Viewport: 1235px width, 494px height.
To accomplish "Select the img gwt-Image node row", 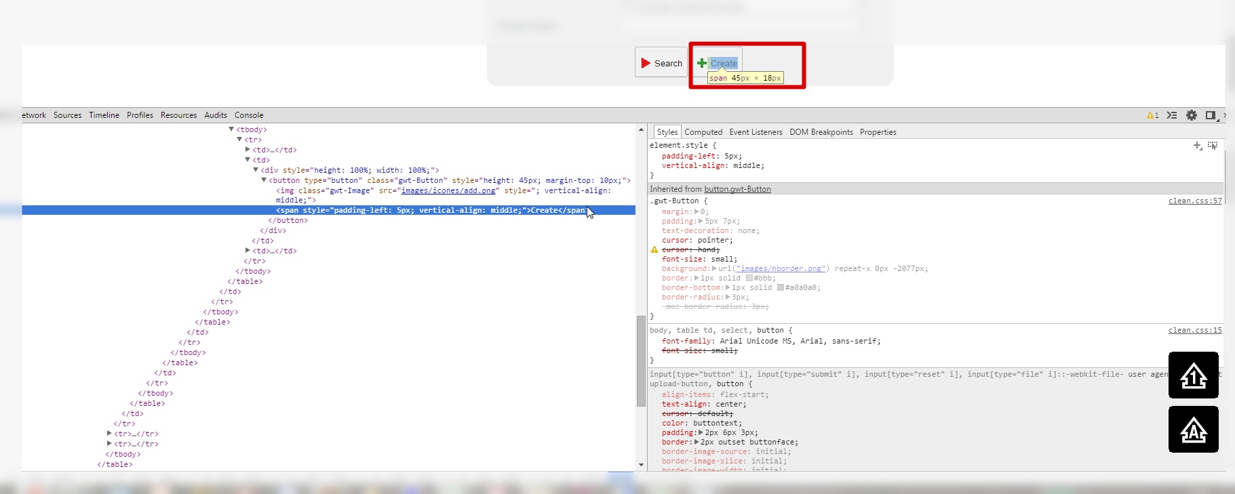I will [444, 195].
